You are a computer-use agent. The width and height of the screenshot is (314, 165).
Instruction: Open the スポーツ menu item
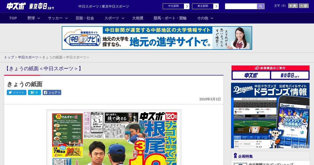coord(112,18)
